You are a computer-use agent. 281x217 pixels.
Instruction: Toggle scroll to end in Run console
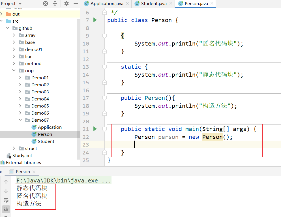tap(6, 209)
